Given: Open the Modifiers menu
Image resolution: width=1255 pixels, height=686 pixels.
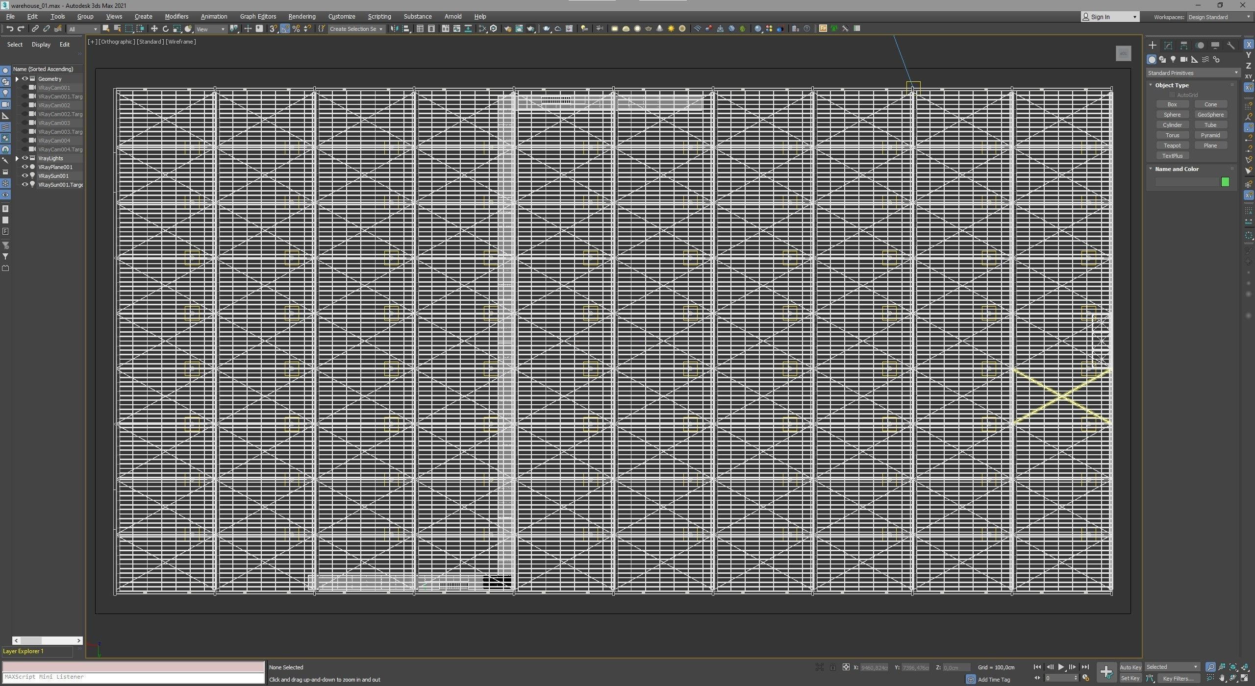Looking at the screenshot, I should coord(176,17).
